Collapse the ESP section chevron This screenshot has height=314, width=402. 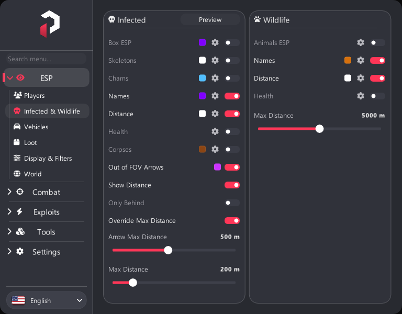[x=10, y=77]
